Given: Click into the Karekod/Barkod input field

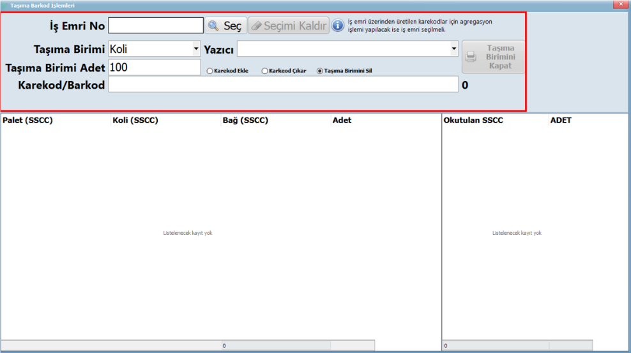Looking at the screenshot, I should [283, 84].
